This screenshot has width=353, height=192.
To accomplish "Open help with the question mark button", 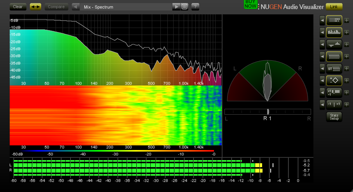I will click(x=195, y=7).
